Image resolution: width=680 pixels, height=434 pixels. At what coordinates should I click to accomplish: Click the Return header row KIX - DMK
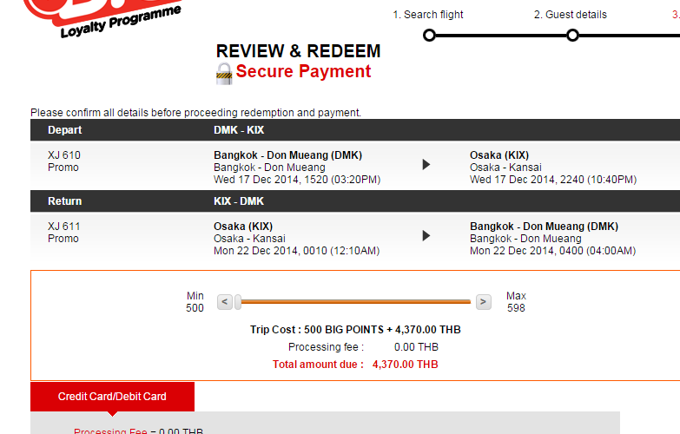355,201
